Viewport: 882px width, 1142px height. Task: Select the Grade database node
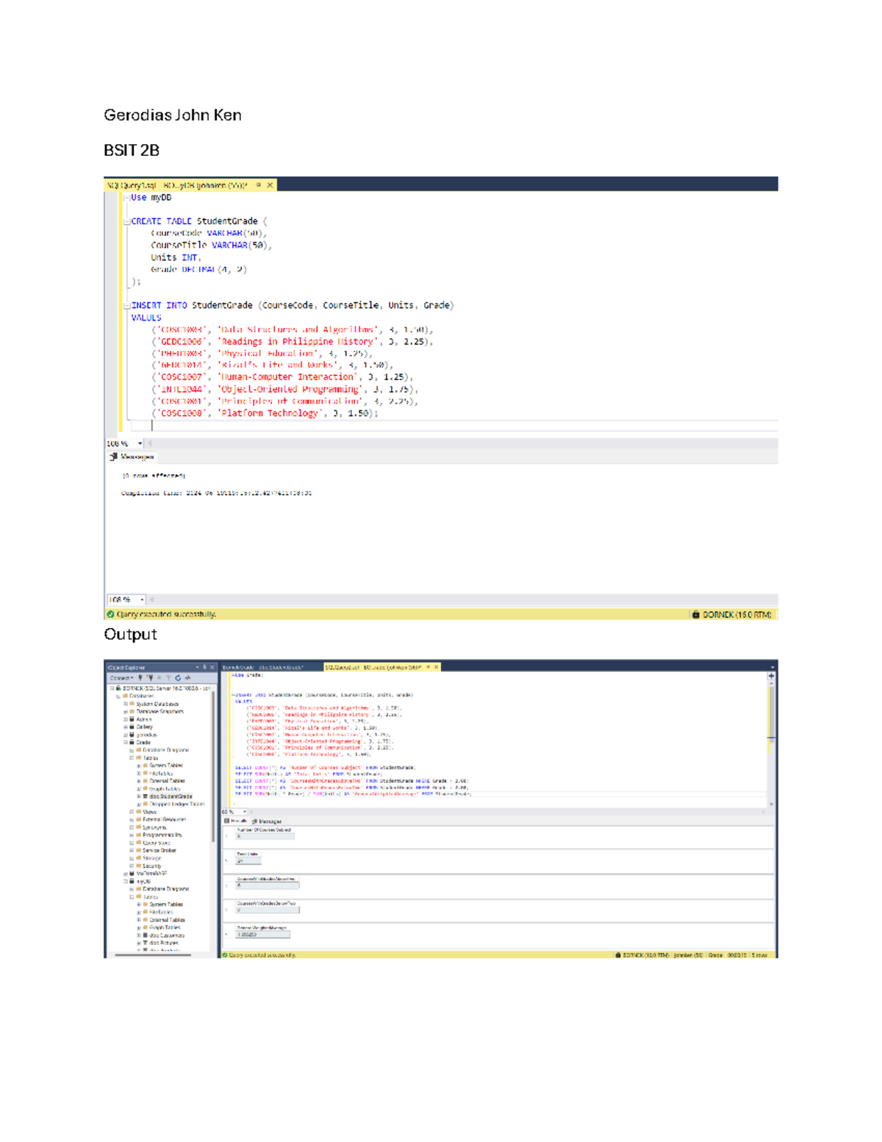click(x=144, y=741)
